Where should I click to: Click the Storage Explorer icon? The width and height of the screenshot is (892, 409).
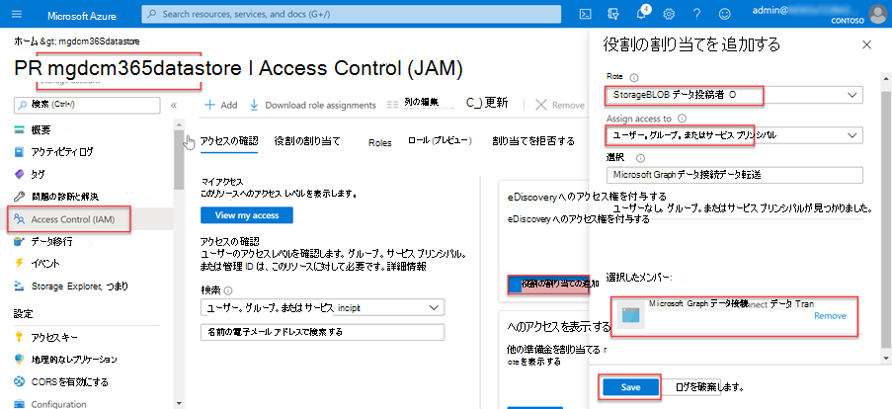point(20,286)
